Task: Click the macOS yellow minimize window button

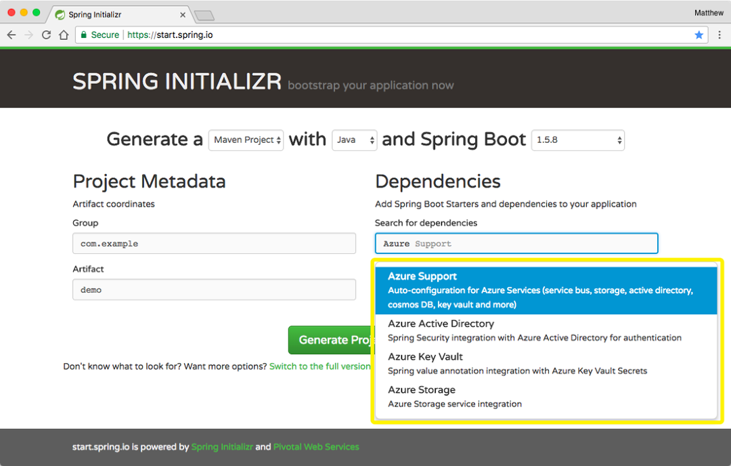Action: click(24, 13)
